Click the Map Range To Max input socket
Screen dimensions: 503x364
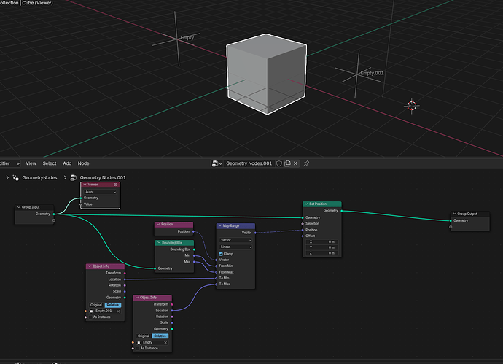click(x=217, y=284)
